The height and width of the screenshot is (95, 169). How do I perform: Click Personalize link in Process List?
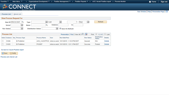65,35
